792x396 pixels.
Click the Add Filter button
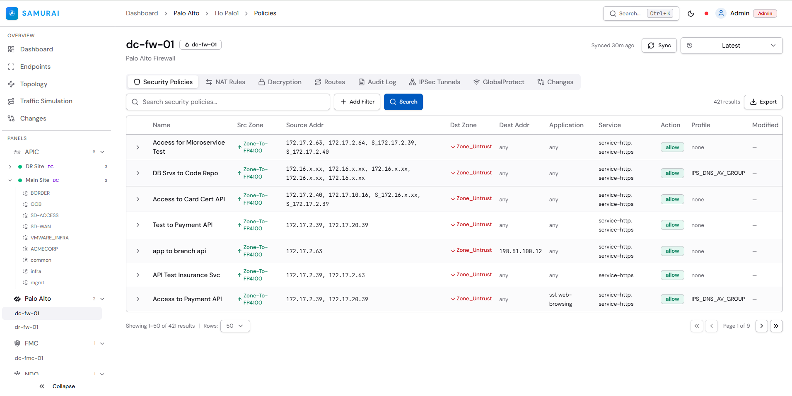click(x=357, y=102)
